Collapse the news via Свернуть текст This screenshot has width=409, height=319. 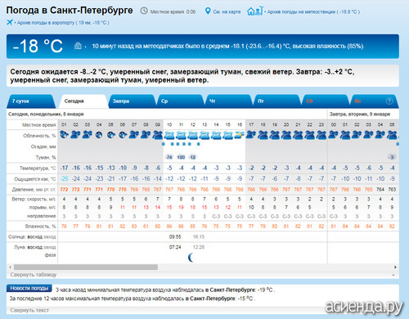coord(29,310)
